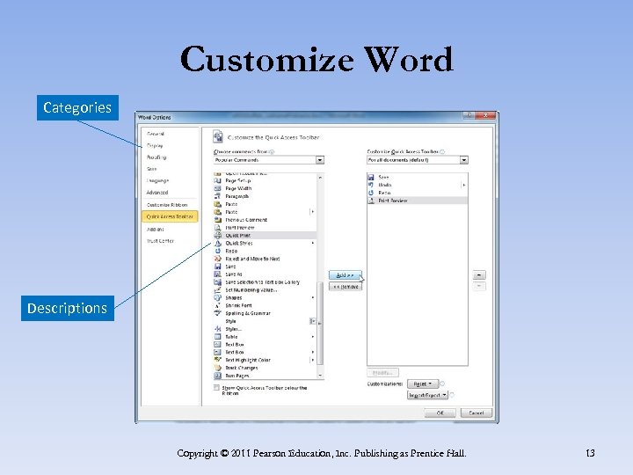Select the Add-Ins category

pos(155,229)
